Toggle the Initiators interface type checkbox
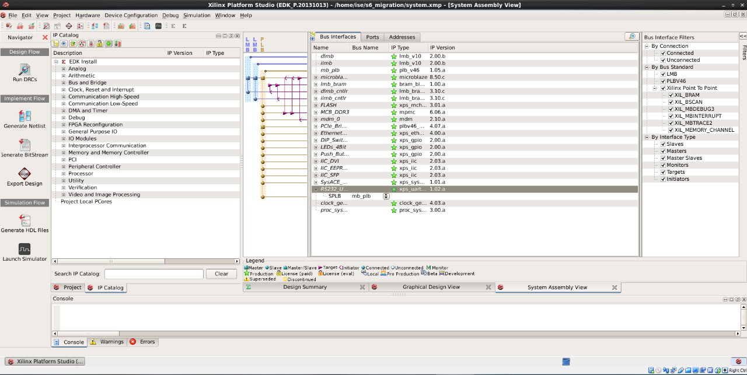Image resolution: width=747 pixels, height=375 pixels. pos(663,179)
